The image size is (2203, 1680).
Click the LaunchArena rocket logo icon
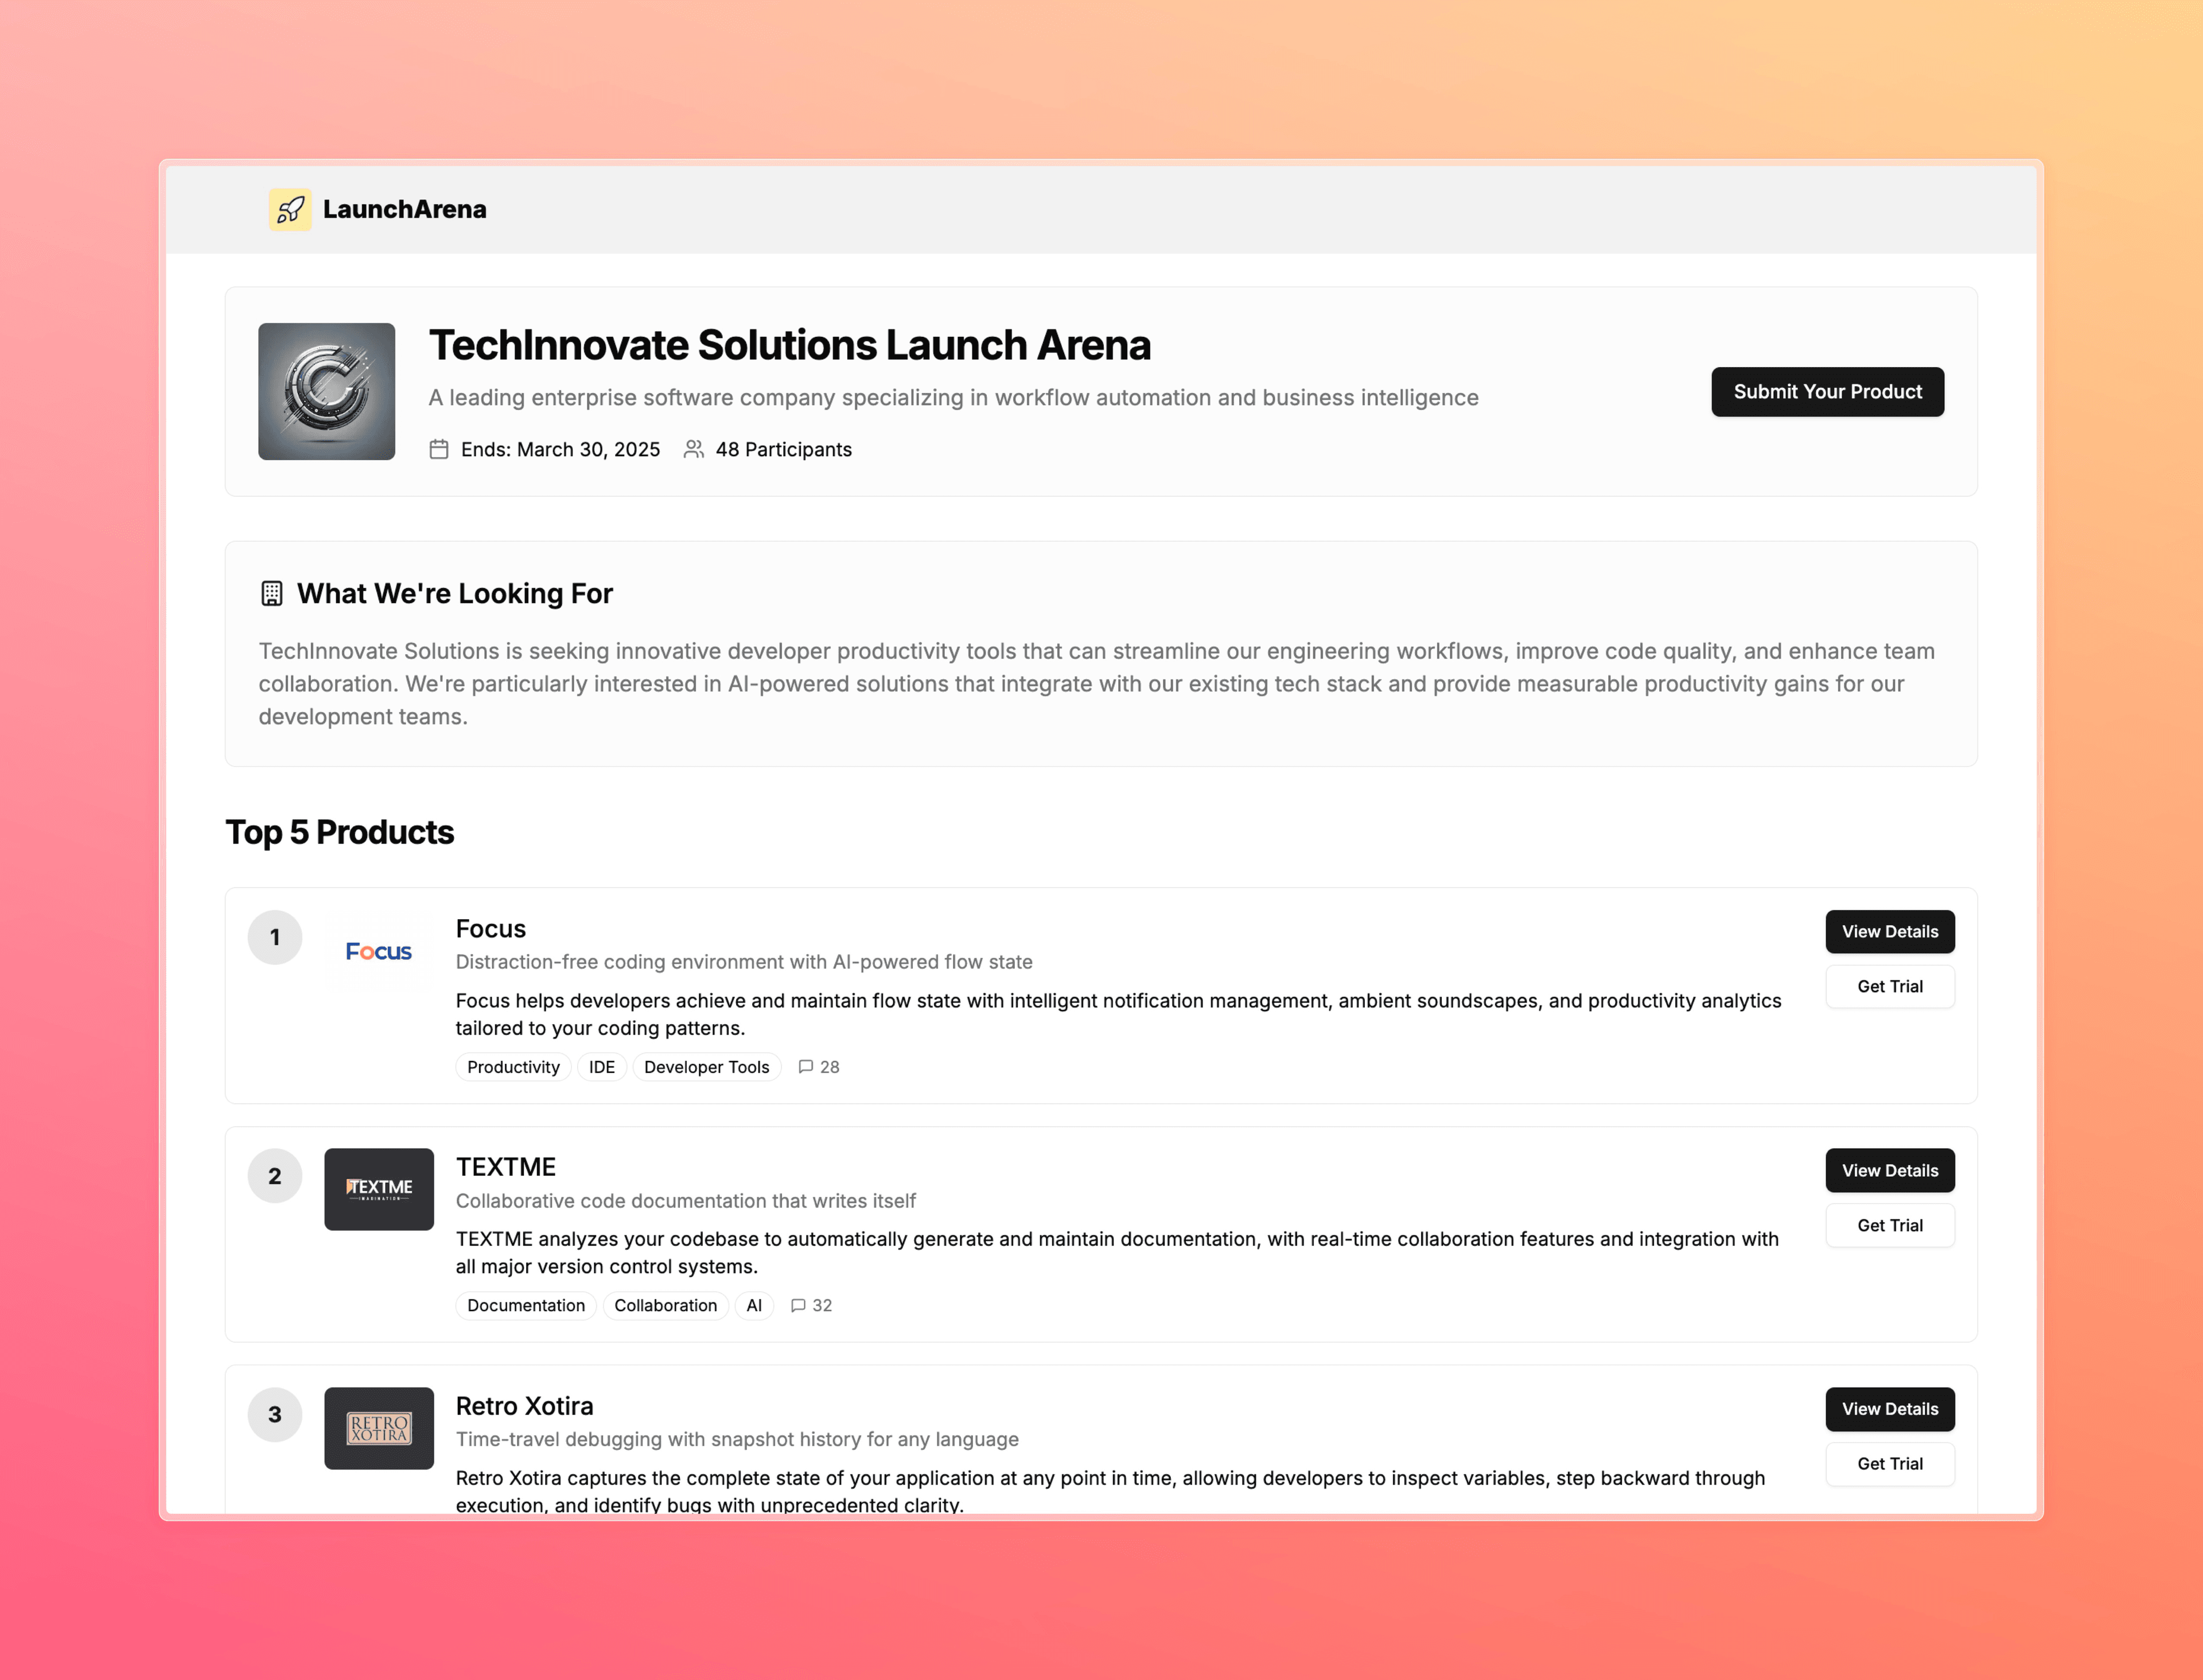pyautogui.click(x=287, y=208)
